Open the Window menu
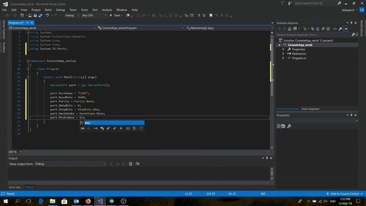This screenshot has height=206, width=366. coord(121,10)
